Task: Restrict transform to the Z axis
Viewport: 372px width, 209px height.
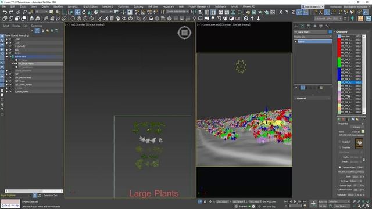Action: click(293, 12)
